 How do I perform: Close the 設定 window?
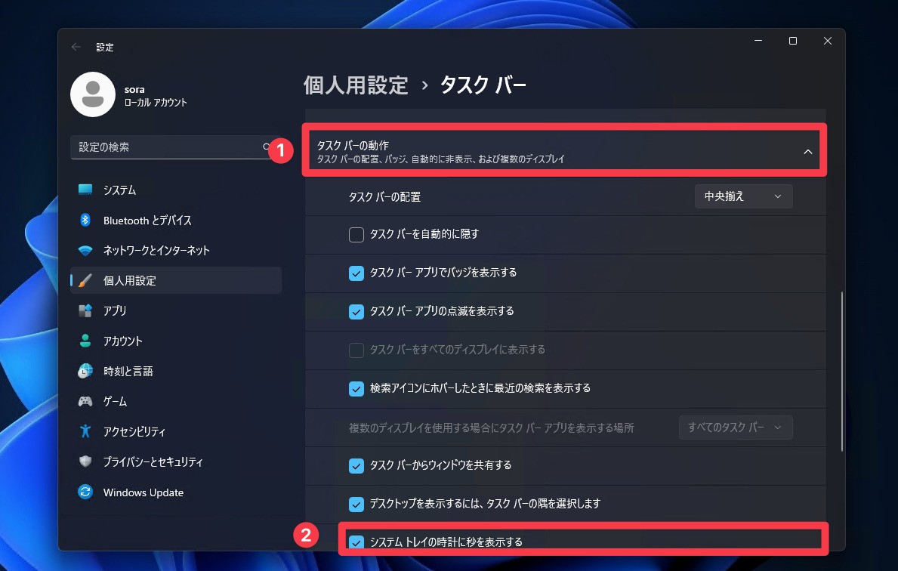[x=827, y=41]
